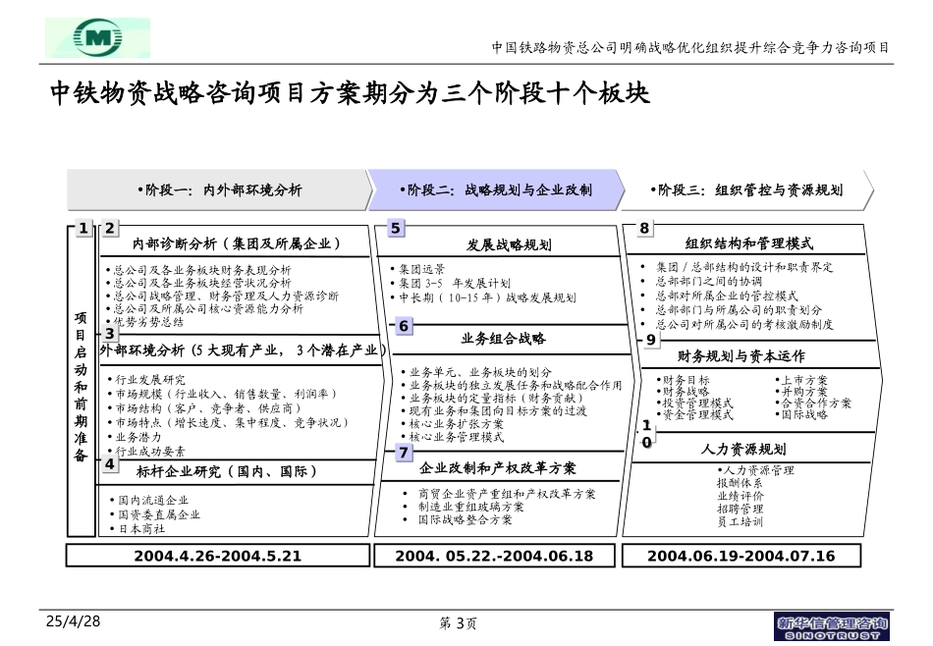Click heading 人力资源规划
Image resolution: width=933 pixels, height=646 pixels.
(x=743, y=449)
